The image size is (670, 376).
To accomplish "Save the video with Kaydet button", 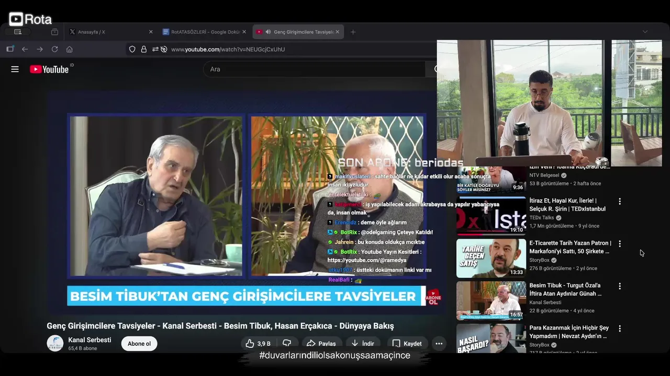I will click(407, 344).
